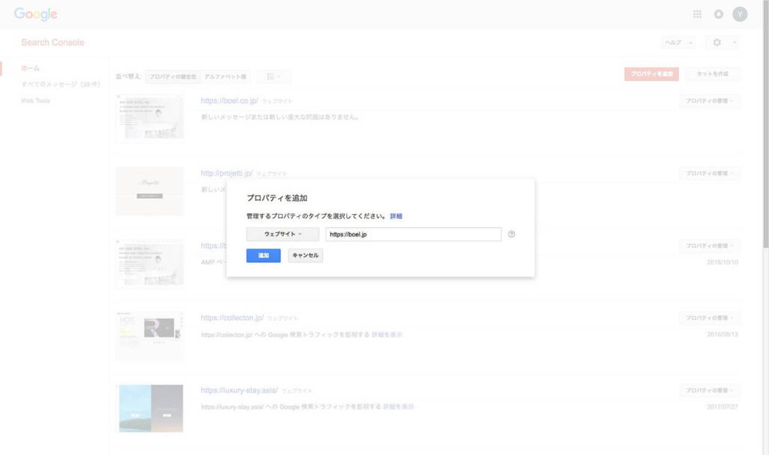Expand the arrow next to settings gear

point(734,43)
